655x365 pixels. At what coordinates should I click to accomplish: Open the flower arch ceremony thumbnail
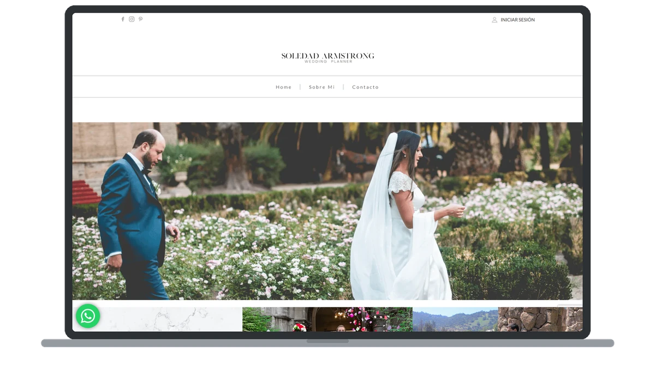[327, 319]
